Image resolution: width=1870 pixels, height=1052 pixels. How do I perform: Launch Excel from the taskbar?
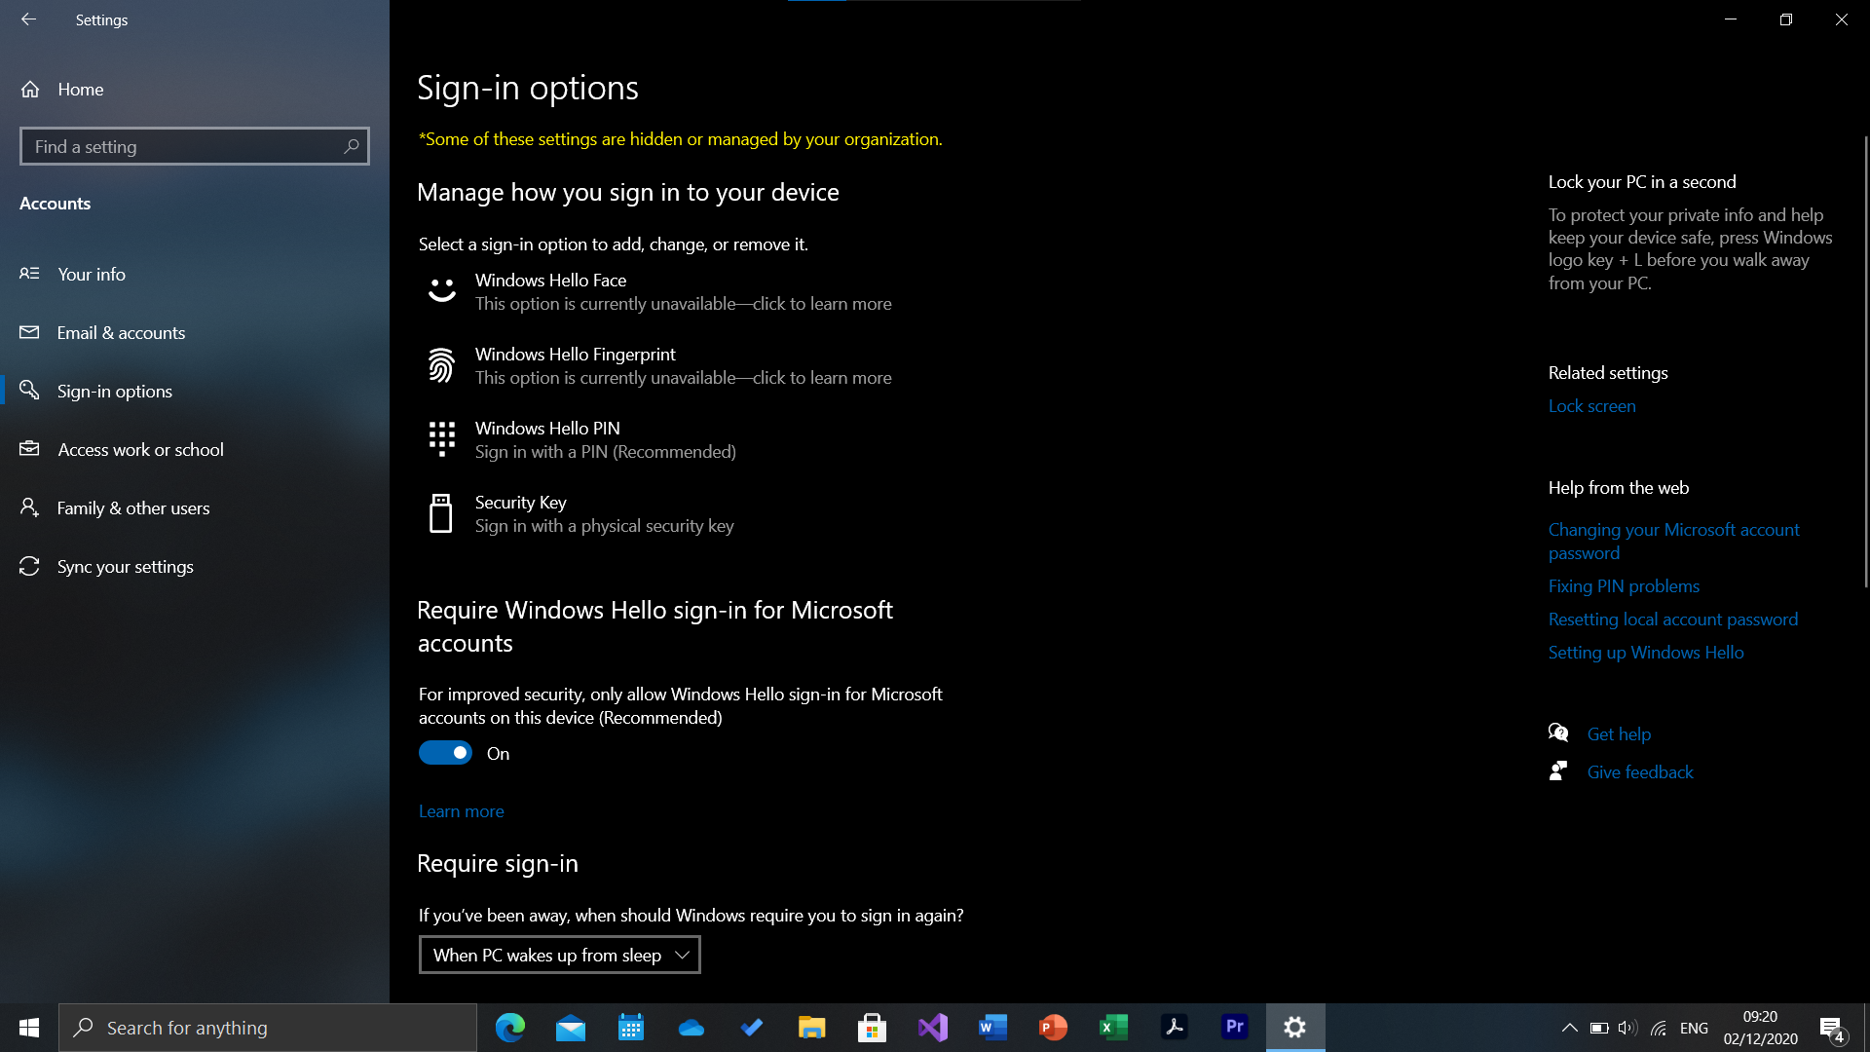tap(1114, 1028)
